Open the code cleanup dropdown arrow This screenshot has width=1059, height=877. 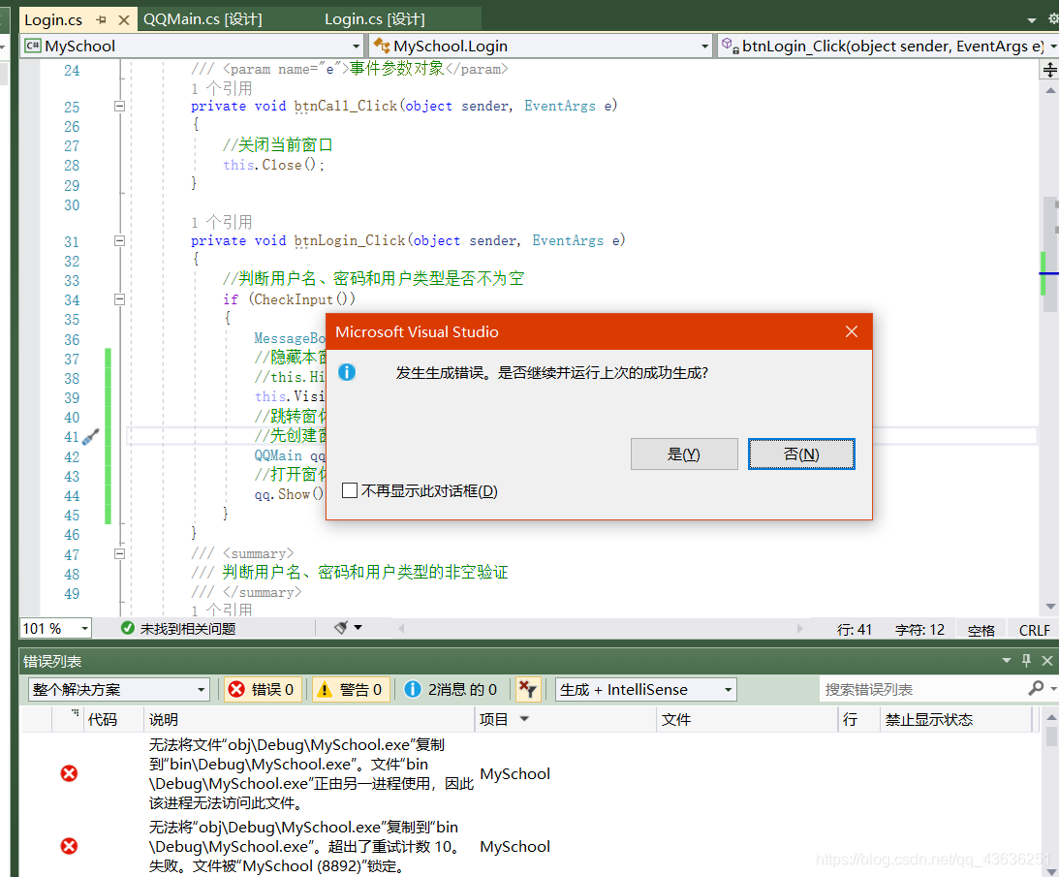click(358, 628)
